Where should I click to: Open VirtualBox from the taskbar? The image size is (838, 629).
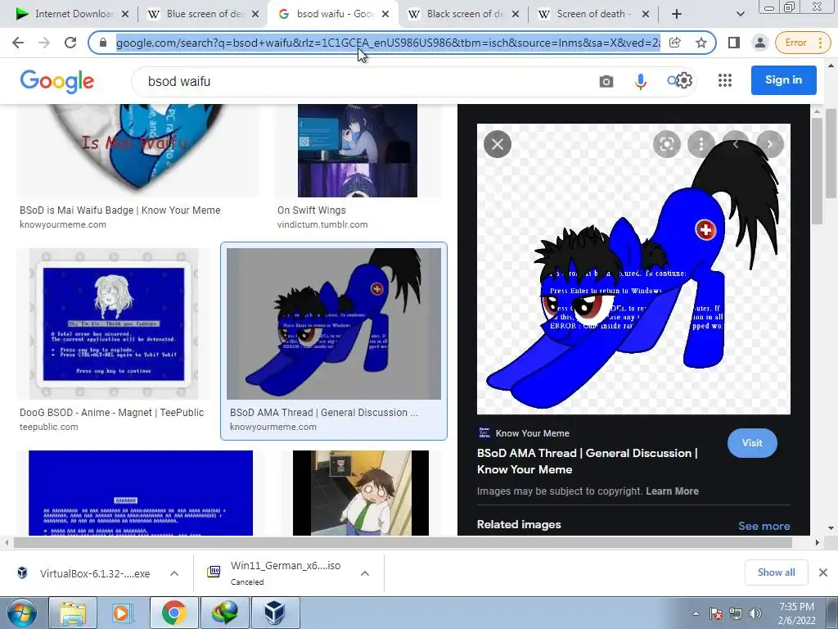(x=275, y=613)
